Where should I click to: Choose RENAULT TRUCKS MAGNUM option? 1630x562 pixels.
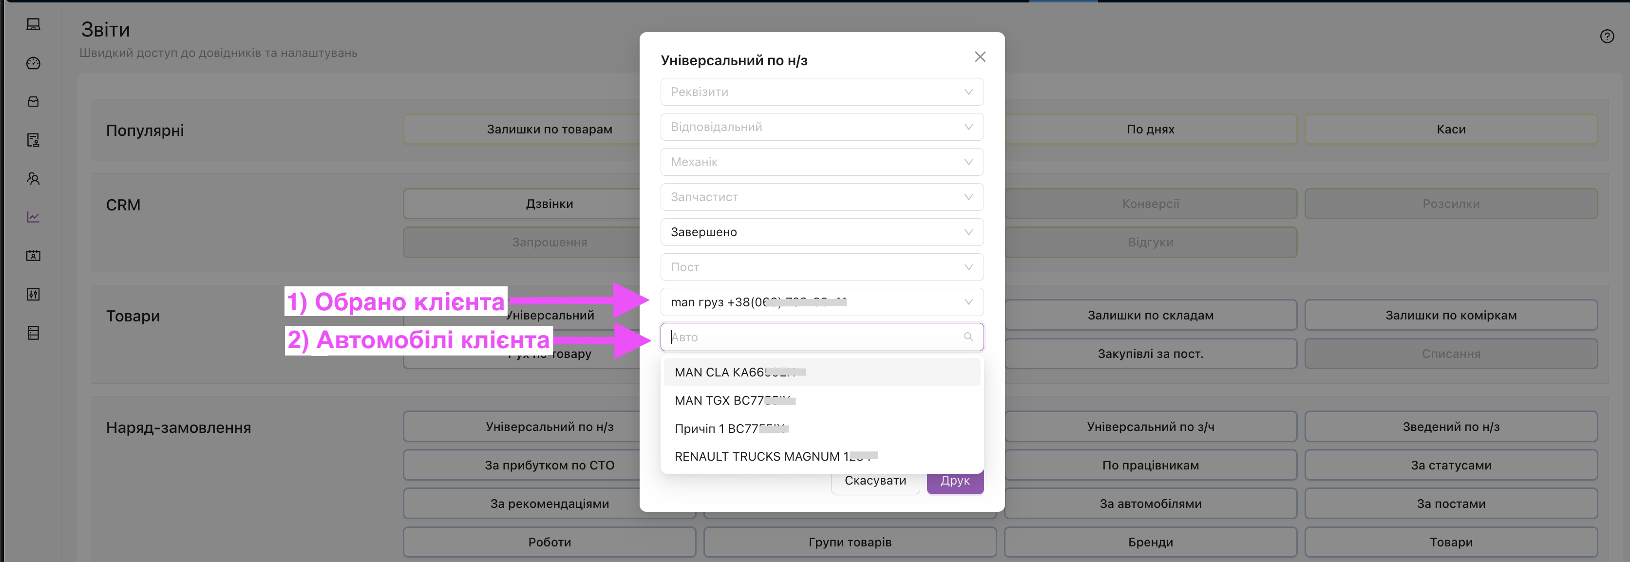821,456
